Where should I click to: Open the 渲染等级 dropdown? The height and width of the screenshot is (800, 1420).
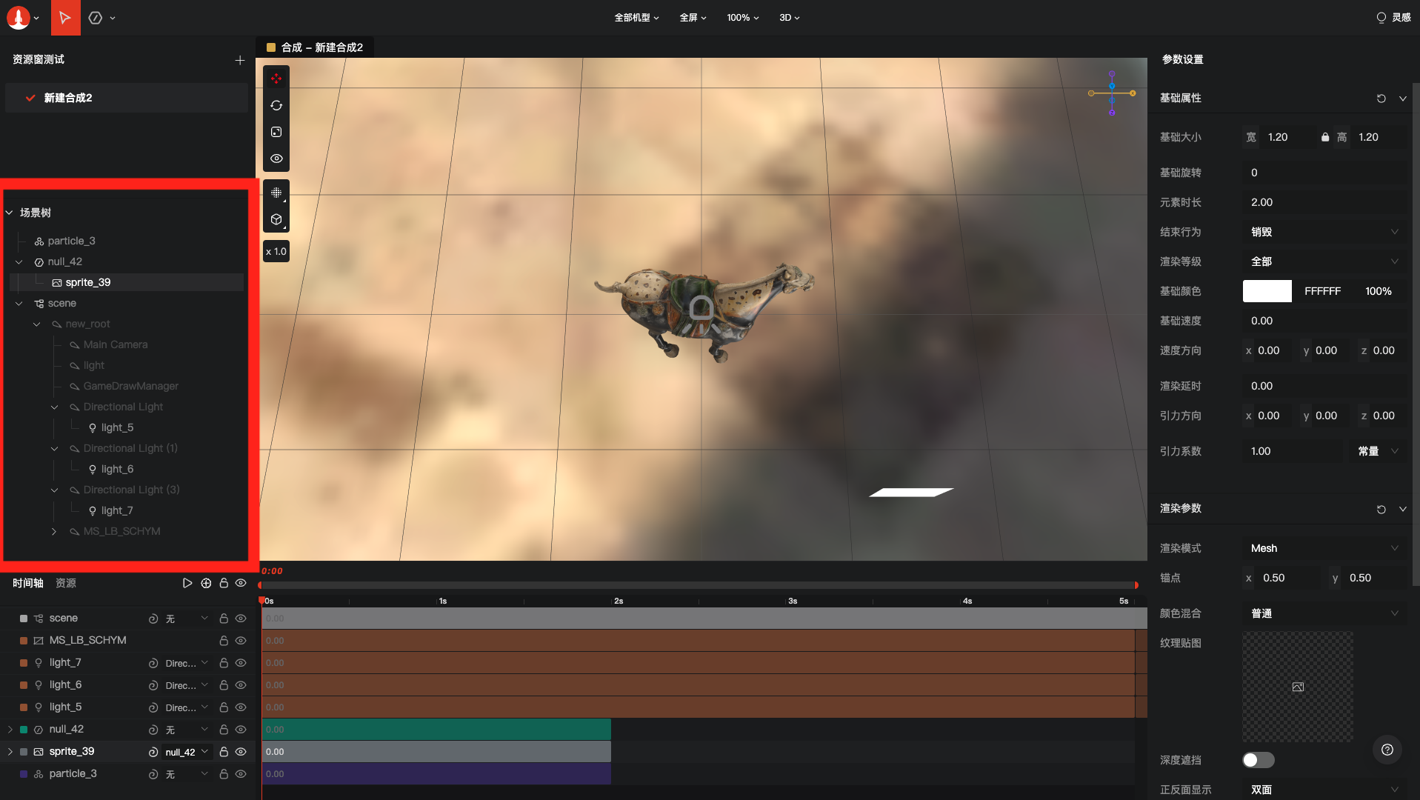coord(1324,261)
